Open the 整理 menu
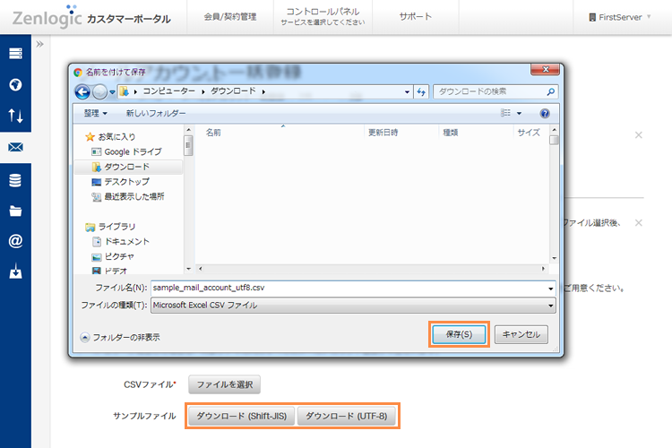Screen dimensions: 672x448 (x=95, y=113)
